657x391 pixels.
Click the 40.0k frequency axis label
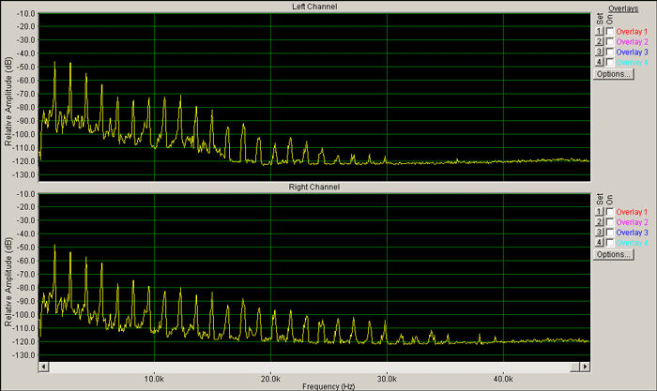(x=503, y=379)
